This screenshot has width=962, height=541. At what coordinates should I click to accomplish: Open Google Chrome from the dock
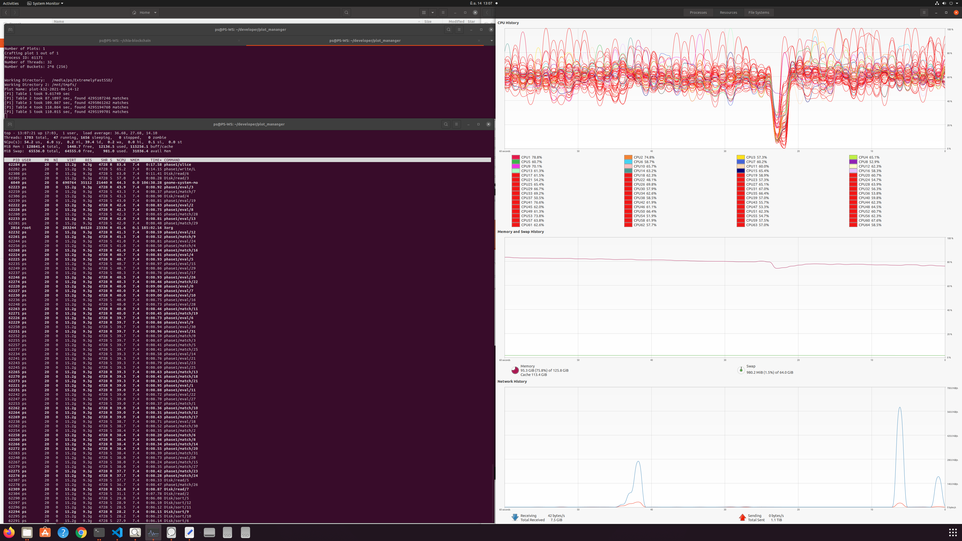(x=81, y=532)
